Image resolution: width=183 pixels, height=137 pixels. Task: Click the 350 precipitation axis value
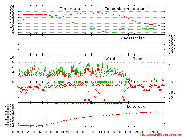pyautogui.click(x=172, y=37)
